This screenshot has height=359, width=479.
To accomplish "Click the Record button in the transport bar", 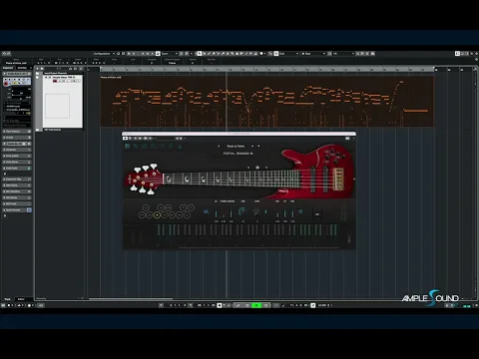I will point(266,305).
